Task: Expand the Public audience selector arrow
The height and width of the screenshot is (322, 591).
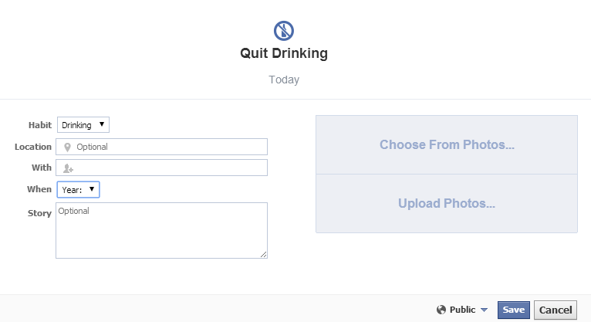Action: tap(484, 310)
